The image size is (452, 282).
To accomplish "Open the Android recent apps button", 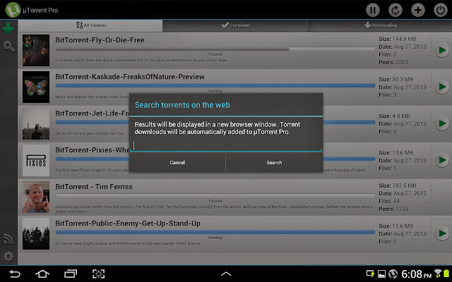I will click(x=71, y=274).
